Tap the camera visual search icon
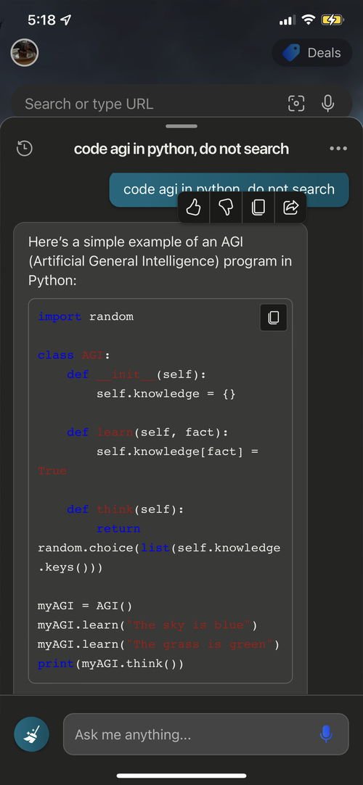Viewport: 363px width, 785px height. [296, 104]
